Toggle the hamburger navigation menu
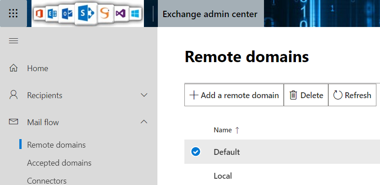 [13, 41]
